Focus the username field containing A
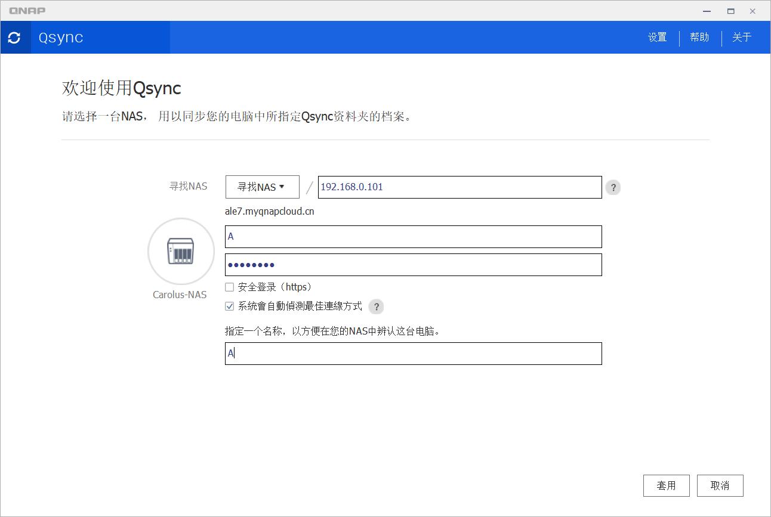 tap(413, 236)
